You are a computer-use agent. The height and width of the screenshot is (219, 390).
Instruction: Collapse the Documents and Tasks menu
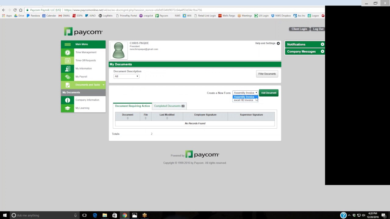tap(103, 85)
